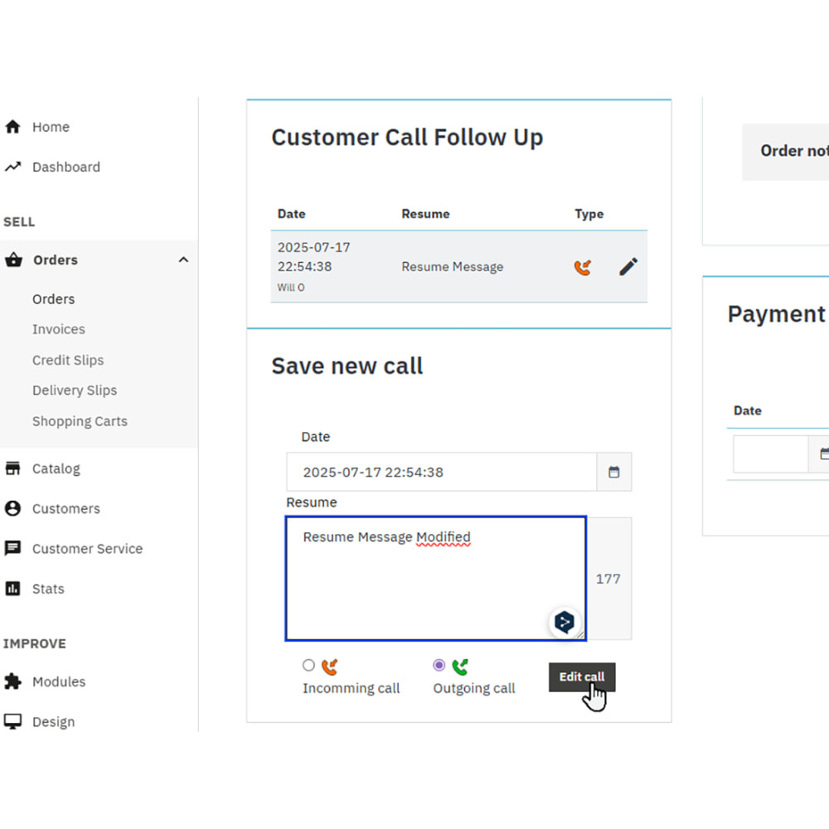
Task: Select the Incomming call radio button
Action: pos(308,665)
